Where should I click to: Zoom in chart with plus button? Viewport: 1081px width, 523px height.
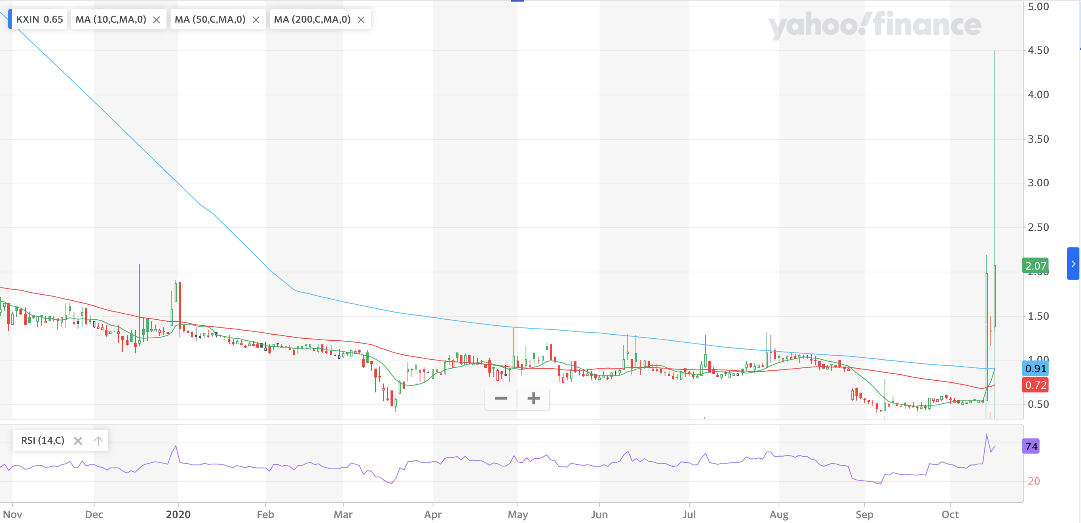(x=533, y=398)
